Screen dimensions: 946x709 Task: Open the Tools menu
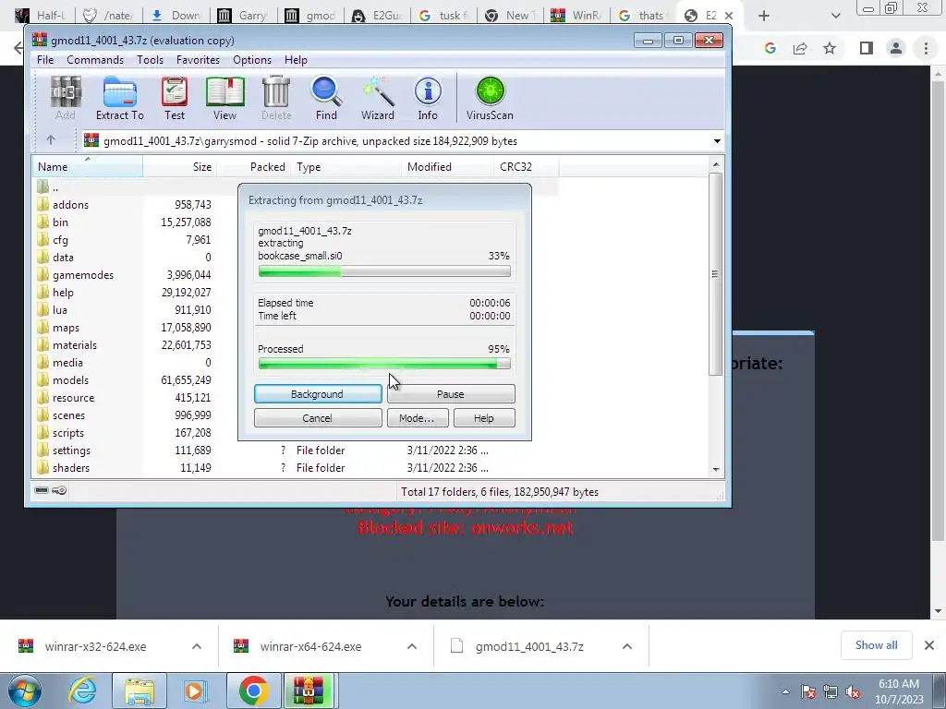click(150, 60)
